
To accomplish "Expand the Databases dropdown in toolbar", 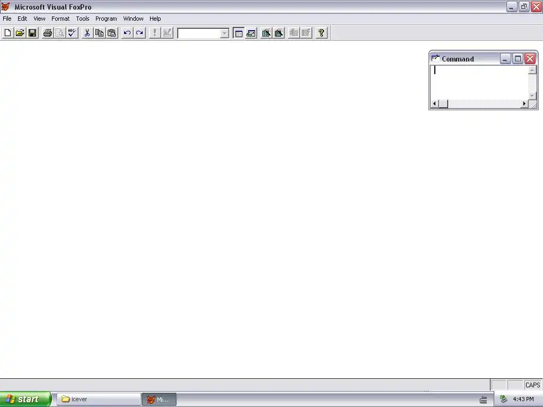I will point(224,33).
